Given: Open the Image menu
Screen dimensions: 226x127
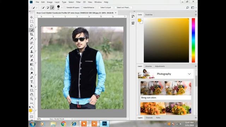Looking at the screenshot, I should point(49,2).
